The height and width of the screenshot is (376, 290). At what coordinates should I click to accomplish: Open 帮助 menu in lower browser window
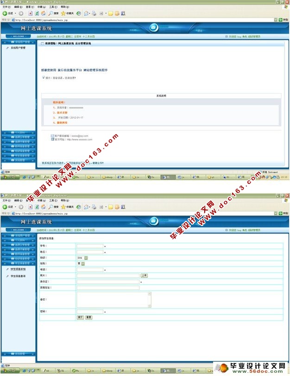coord(65,201)
